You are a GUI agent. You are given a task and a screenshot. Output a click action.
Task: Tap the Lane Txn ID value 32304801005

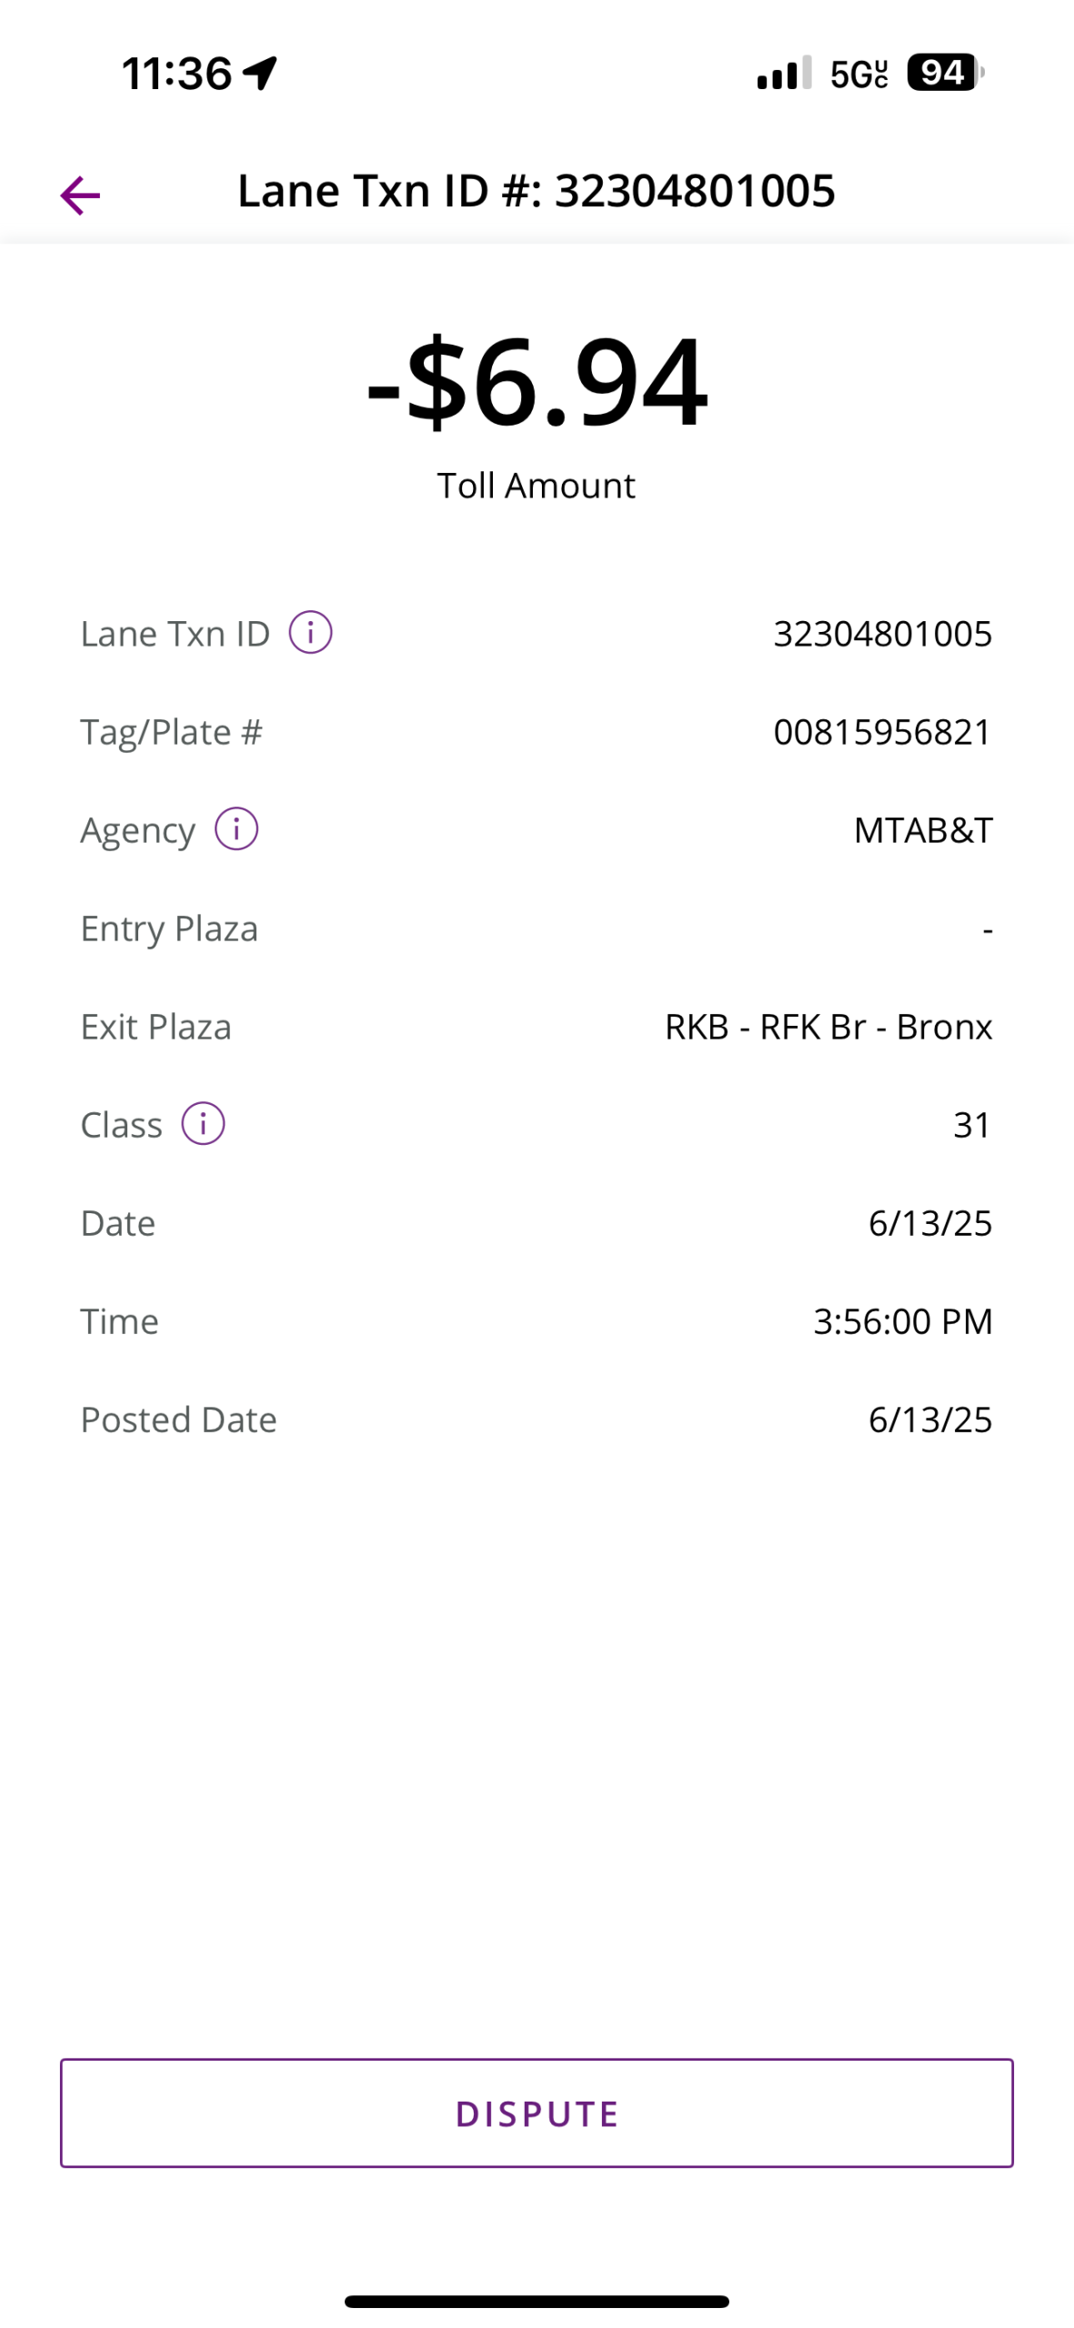882,634
